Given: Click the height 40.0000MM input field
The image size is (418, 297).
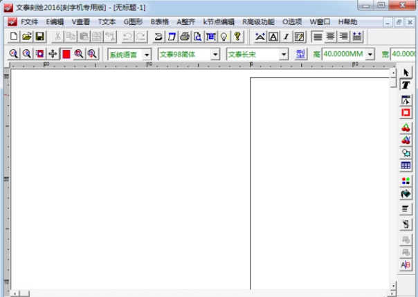Looking at the screenshot, I should pyautogui.click(x=344, y=54).
